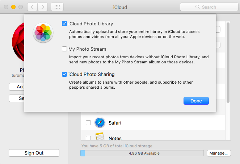
Task: Click the Sign Out button
Action: (x=34, y=153)
